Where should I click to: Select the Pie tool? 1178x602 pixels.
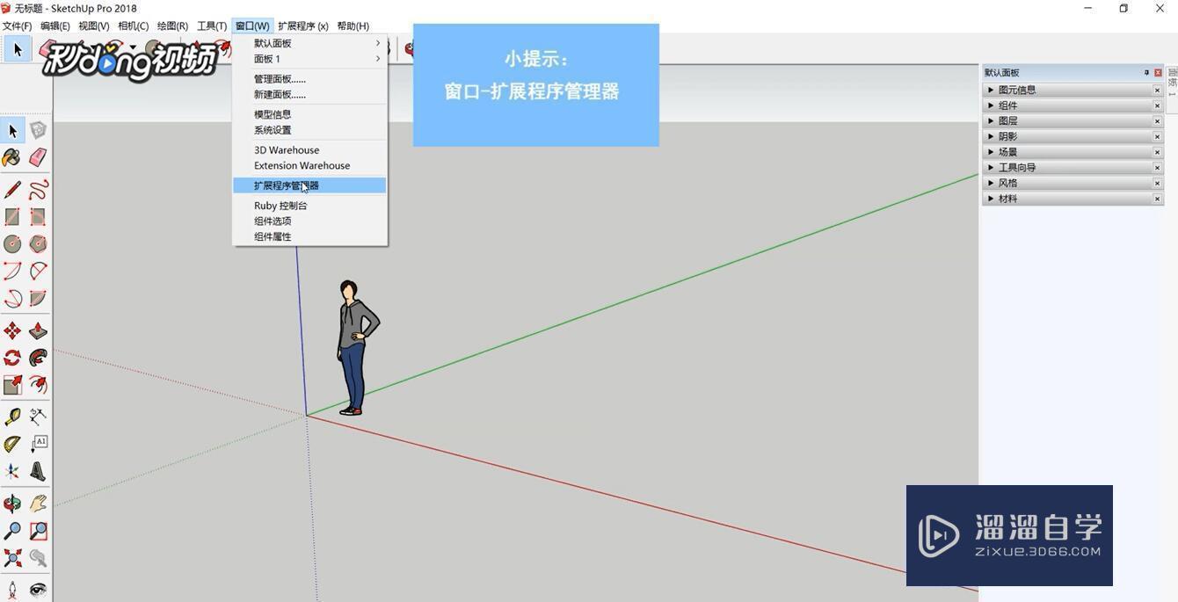pyautogui.click(x=38, y=298)
